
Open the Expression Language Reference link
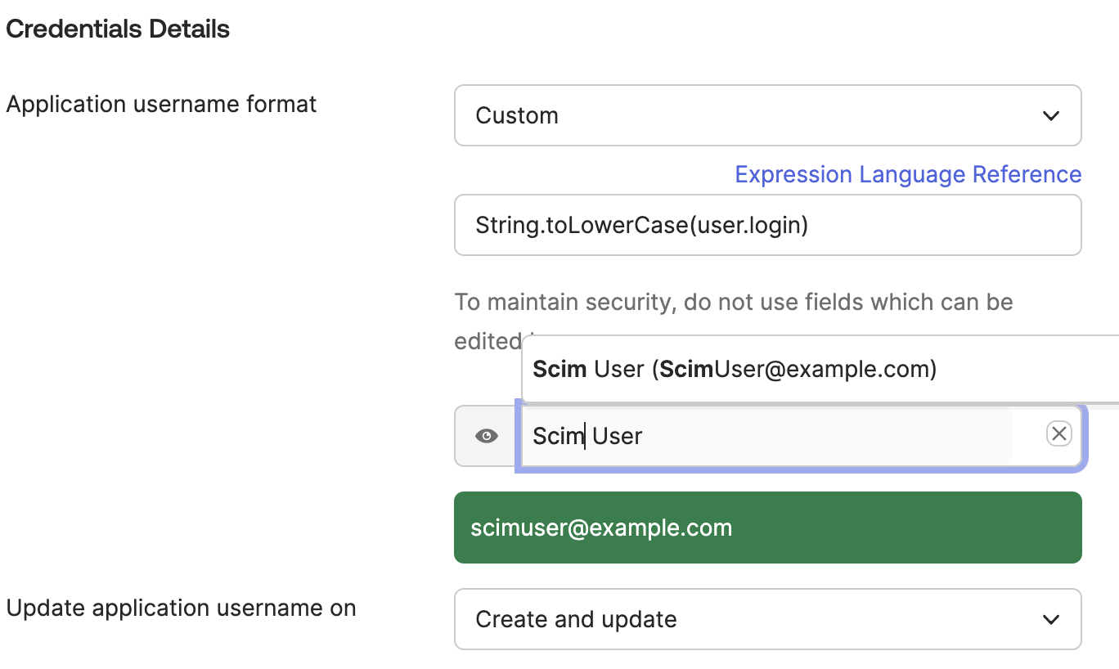[x=908, y=174]
